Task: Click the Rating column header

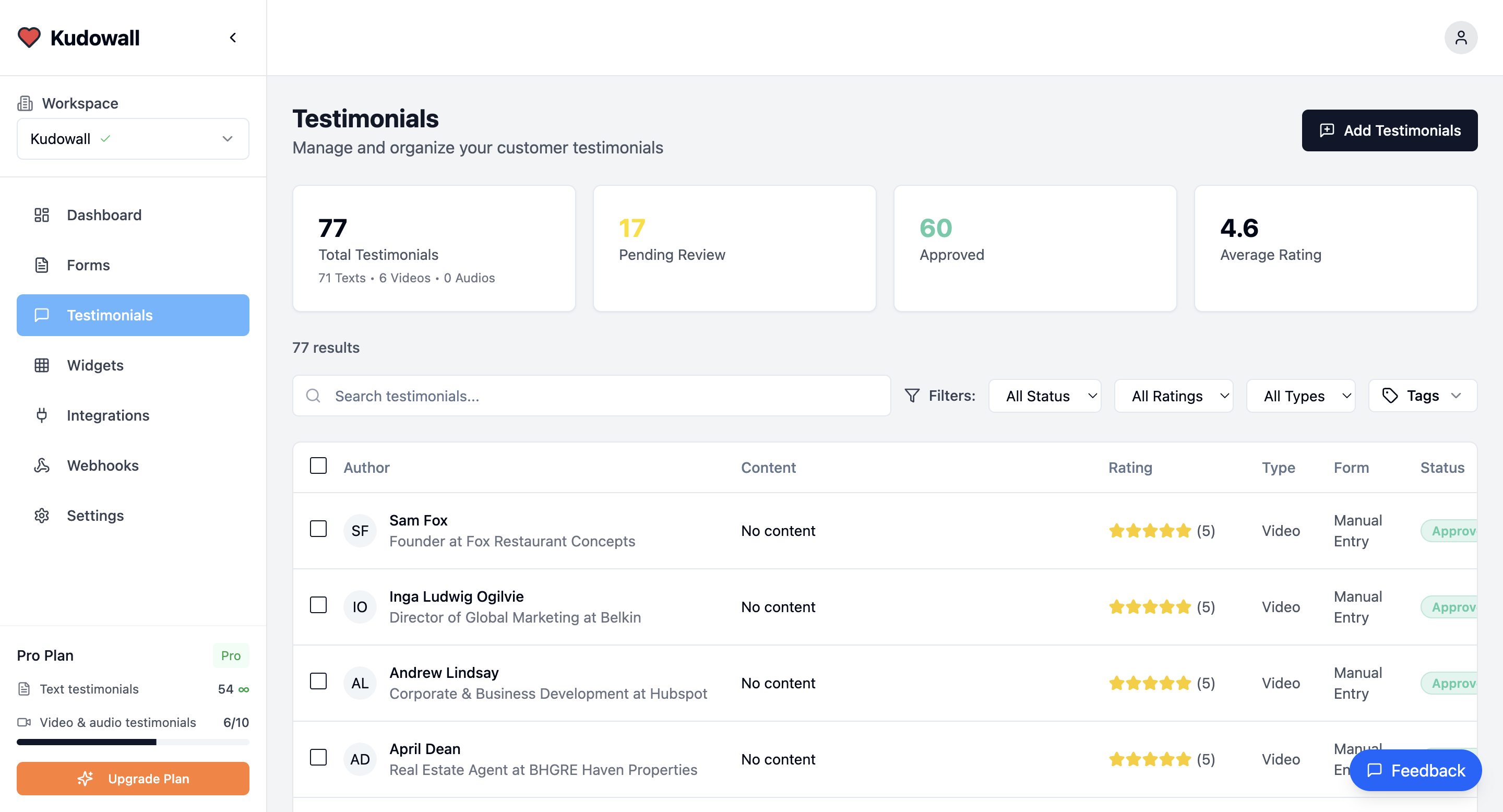Action: (1130, 468)
